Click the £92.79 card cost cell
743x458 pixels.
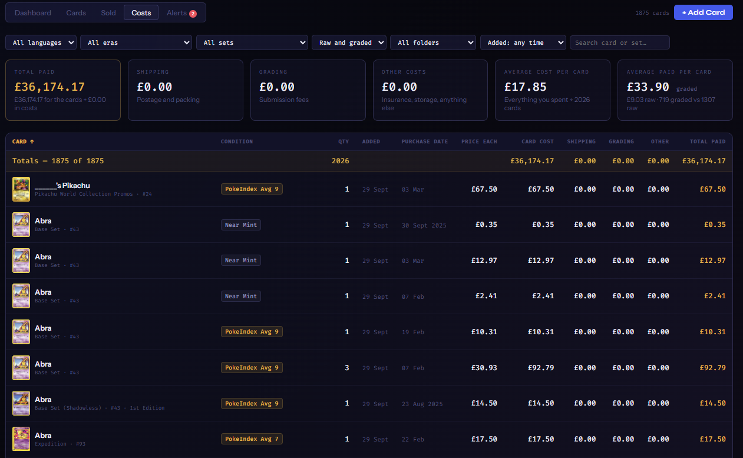point(541,368)
